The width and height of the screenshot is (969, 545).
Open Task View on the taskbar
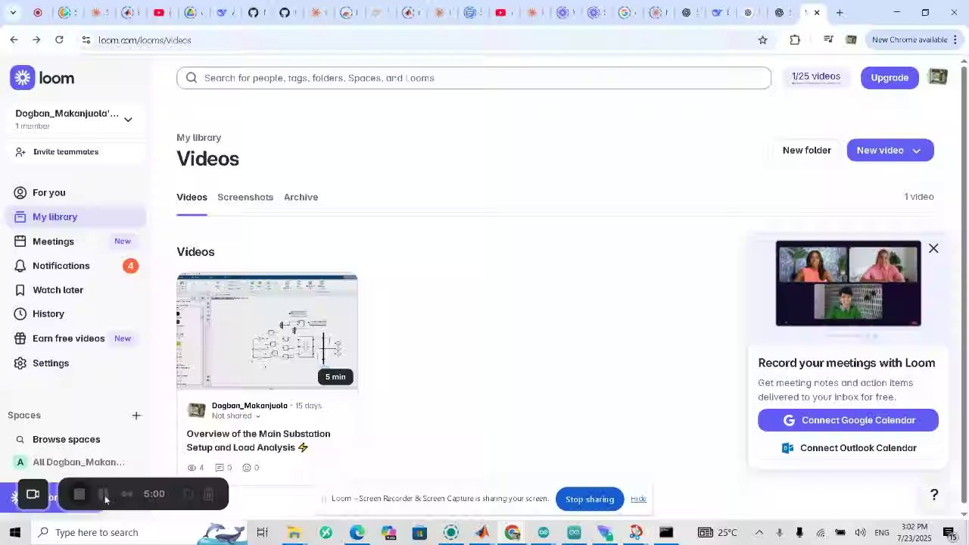tap(262, 532)
